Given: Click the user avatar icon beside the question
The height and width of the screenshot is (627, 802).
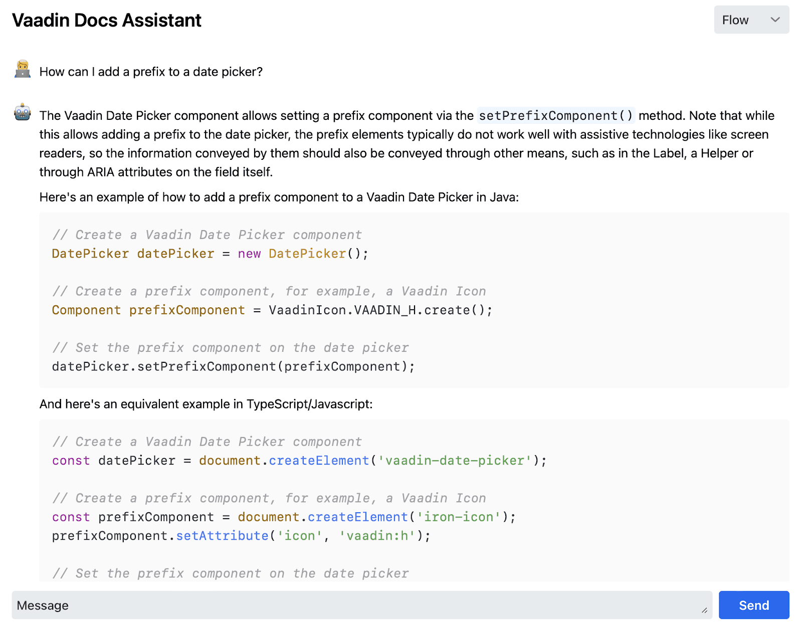Looking at the screenshot, I should [x=23, y=70].
